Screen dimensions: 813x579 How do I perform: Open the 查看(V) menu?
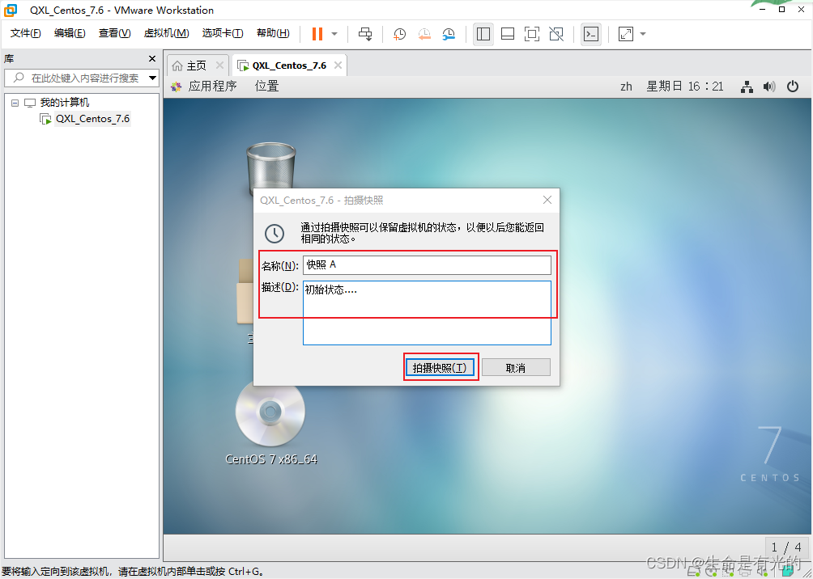(115, 33)
